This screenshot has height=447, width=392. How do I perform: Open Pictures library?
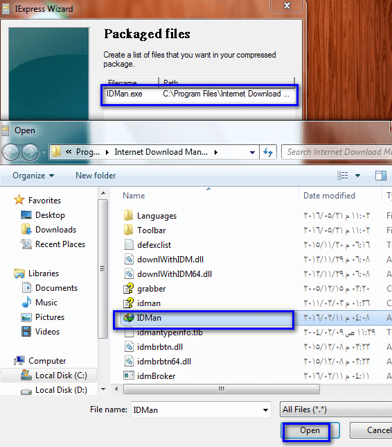(x=50, y=317)
